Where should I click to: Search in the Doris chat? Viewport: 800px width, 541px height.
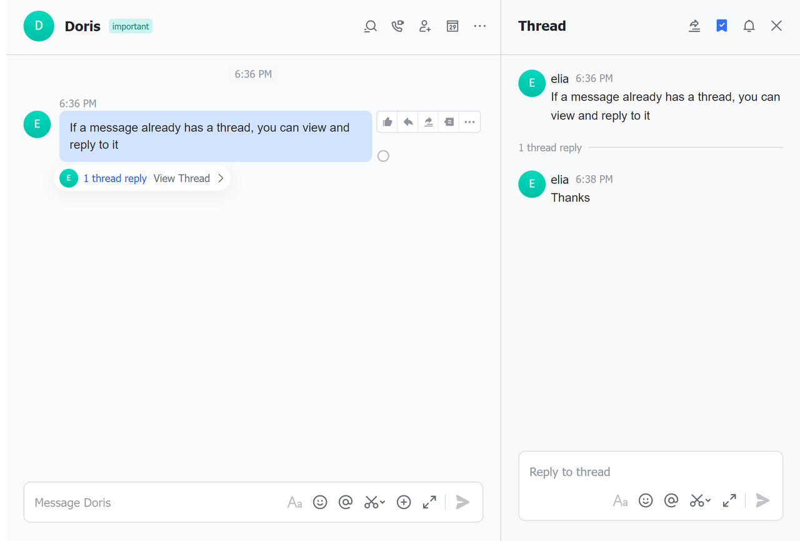(371, 26)
